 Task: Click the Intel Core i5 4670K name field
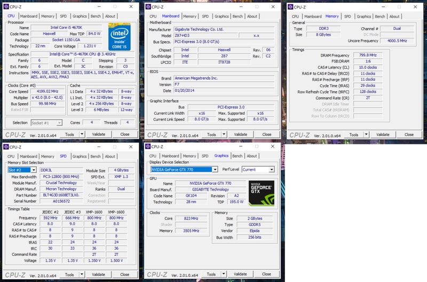(x=66, y=28)
